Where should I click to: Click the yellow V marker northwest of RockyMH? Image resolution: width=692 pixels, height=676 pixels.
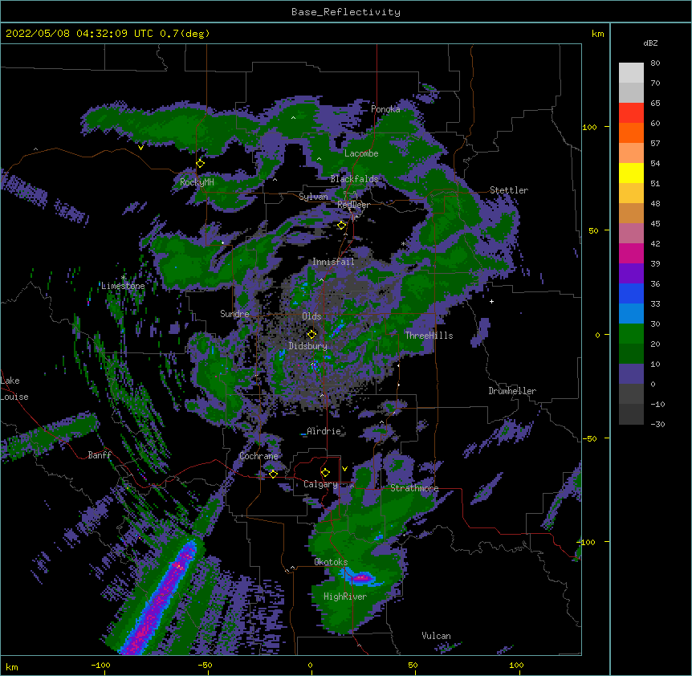pyautogui.click(x=140, y=148)
